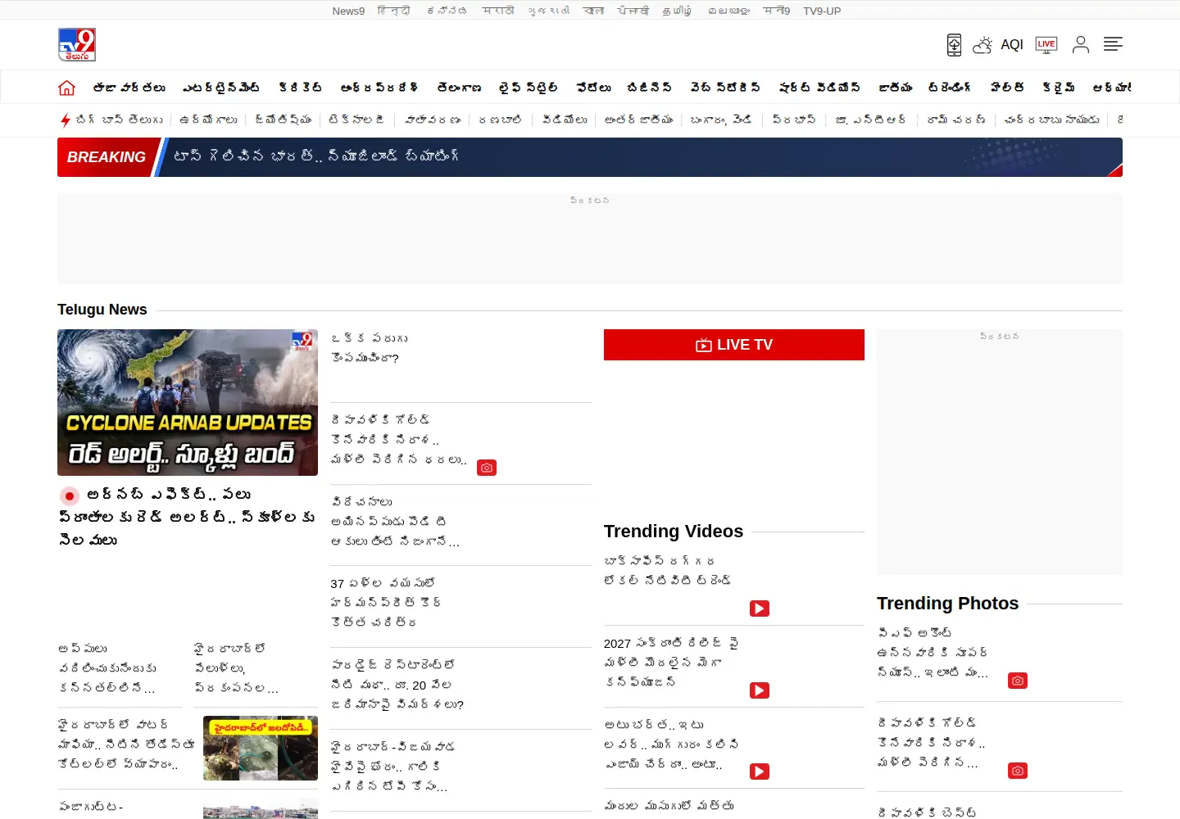This screenshot has height=819, width=1180.
Task: Play the first Trending Videos item icon
Action: click(x=760, y=609)
